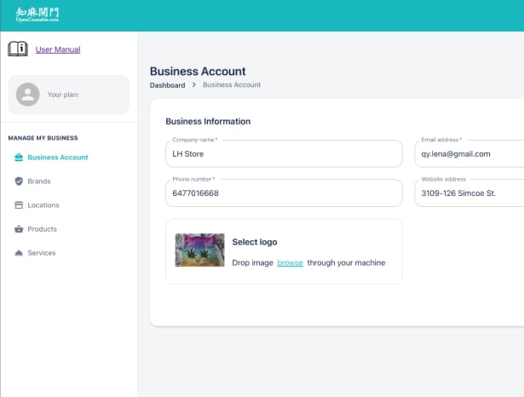
Task: Click the current logo thumbnail image
Action: 200,250
